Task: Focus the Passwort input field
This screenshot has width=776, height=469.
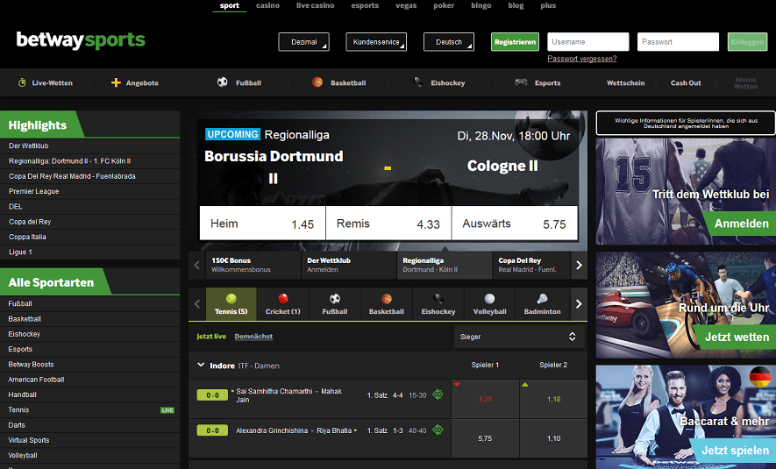Action: pyautogui.click(x=678, y=42)
